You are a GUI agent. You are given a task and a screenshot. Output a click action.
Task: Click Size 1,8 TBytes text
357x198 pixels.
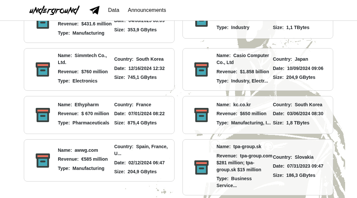pyautogui.click(x=291, y=123)
